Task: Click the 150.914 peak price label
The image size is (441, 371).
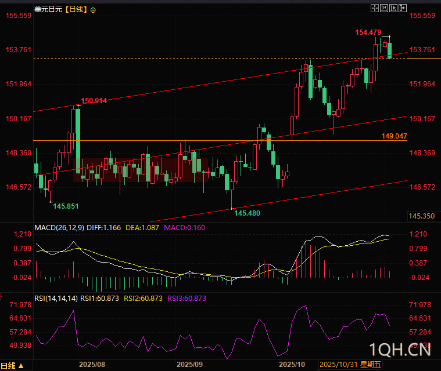Action: 94,101
